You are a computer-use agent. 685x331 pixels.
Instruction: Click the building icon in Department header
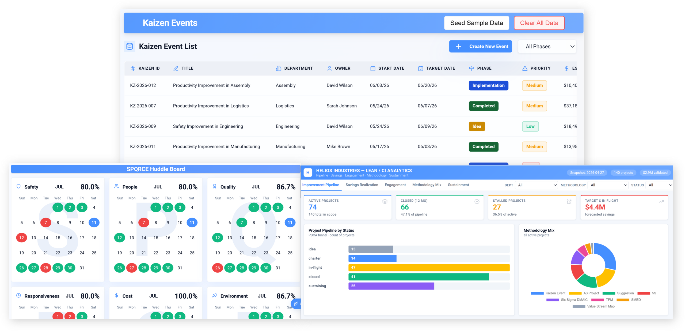(x=279, y=68)
